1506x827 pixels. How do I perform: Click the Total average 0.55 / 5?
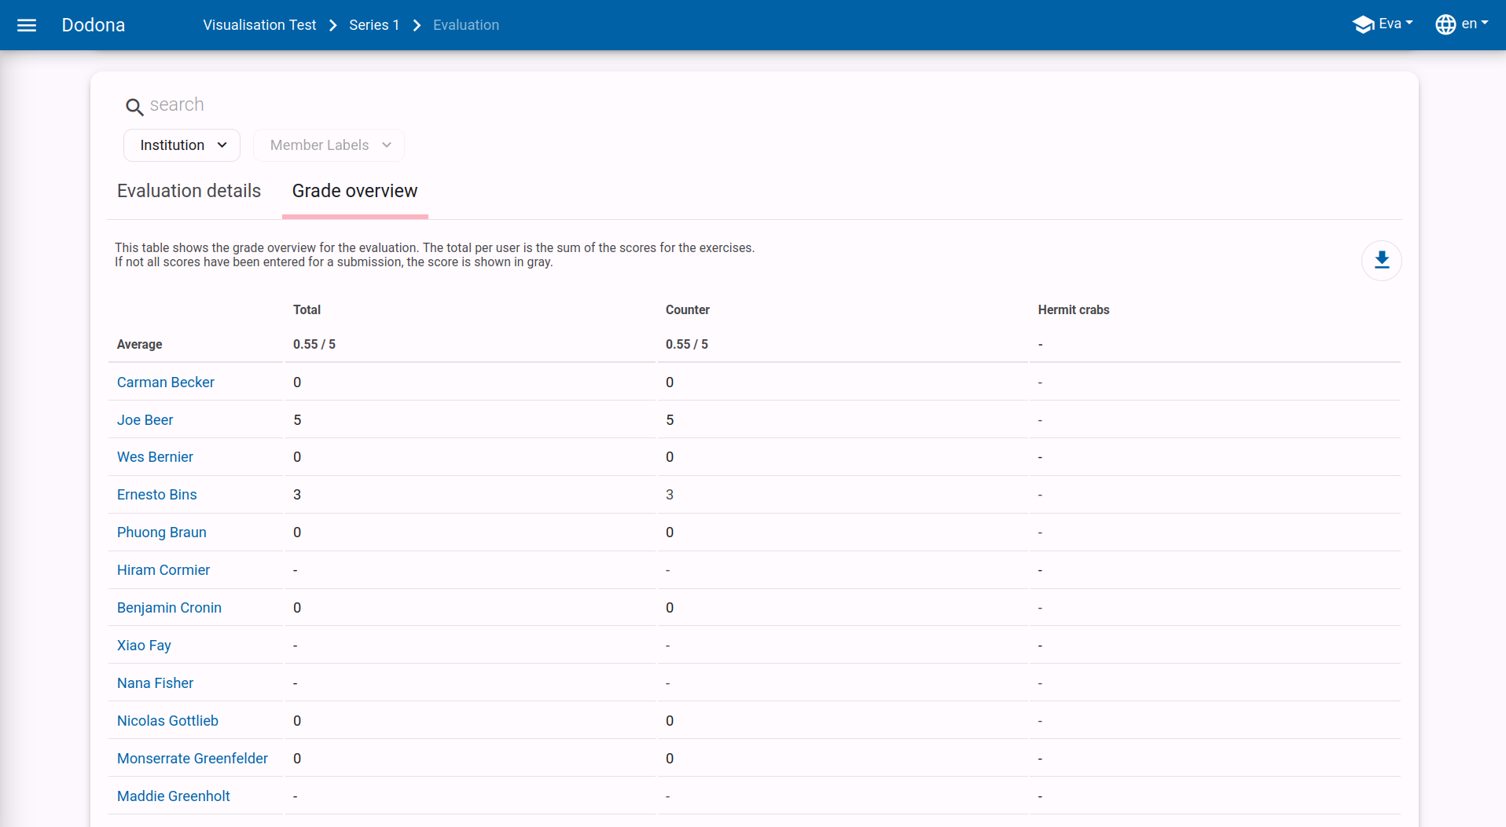coord(314,345)
